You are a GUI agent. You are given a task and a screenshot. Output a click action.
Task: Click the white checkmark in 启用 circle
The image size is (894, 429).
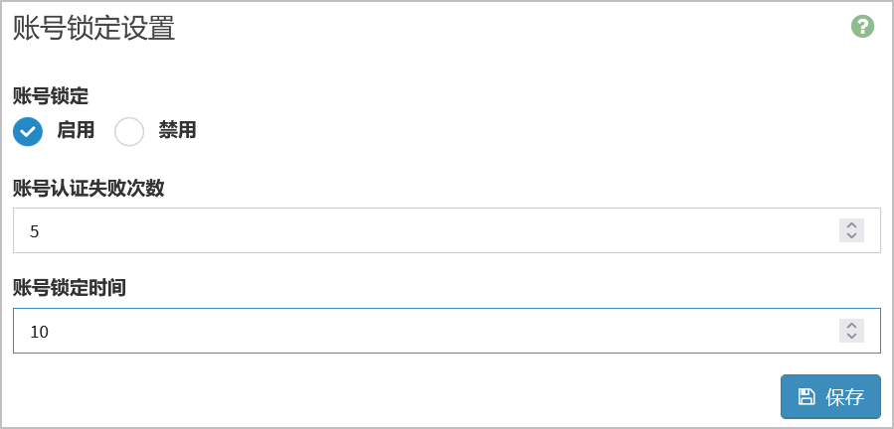[x=28, y=132]
